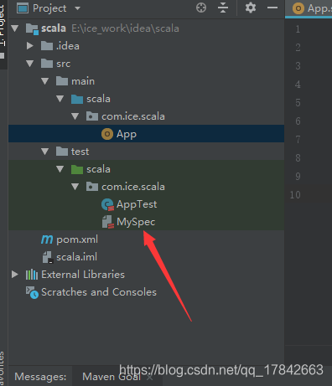This screenshot has height=386, width=332.
Task: Select MySpec in the project tree
Action: click(x=136, y=222)
